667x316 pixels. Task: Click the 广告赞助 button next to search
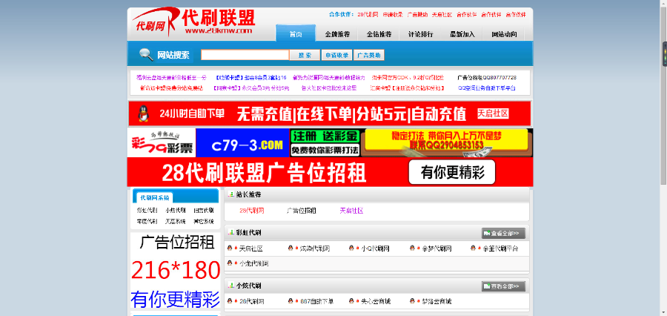(x=369, y=55)
